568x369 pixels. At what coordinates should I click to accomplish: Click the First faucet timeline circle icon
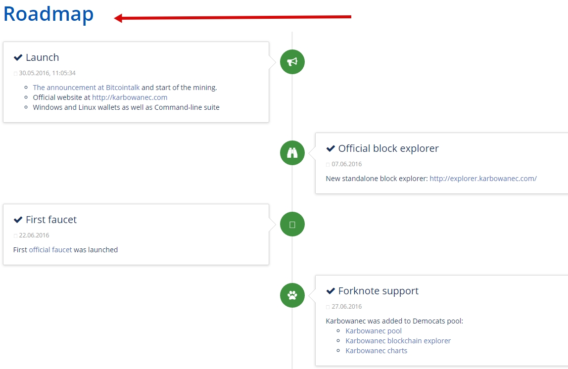[292, 224]
